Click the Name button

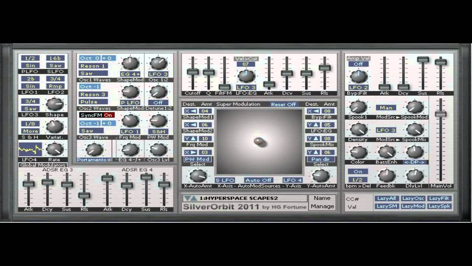coord(322,198)
